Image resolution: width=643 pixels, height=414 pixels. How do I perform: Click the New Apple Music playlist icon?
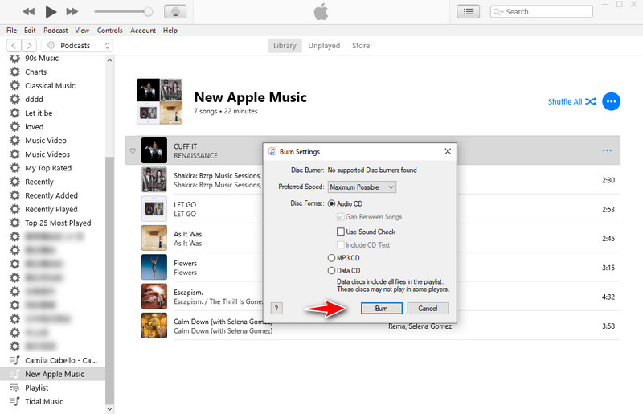click(14, 374)
